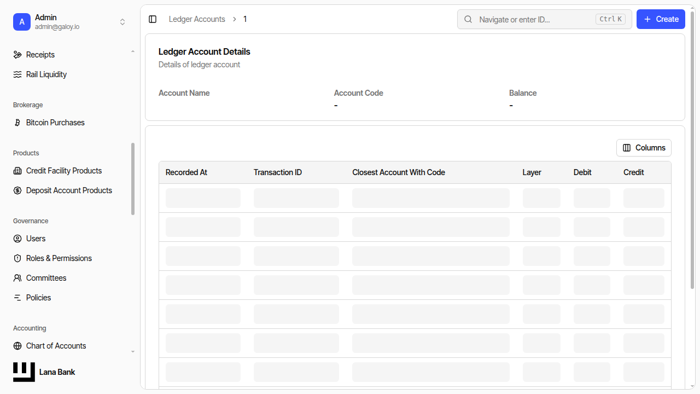Click the Roles & Permissions shield icon

tap(17, 258)
